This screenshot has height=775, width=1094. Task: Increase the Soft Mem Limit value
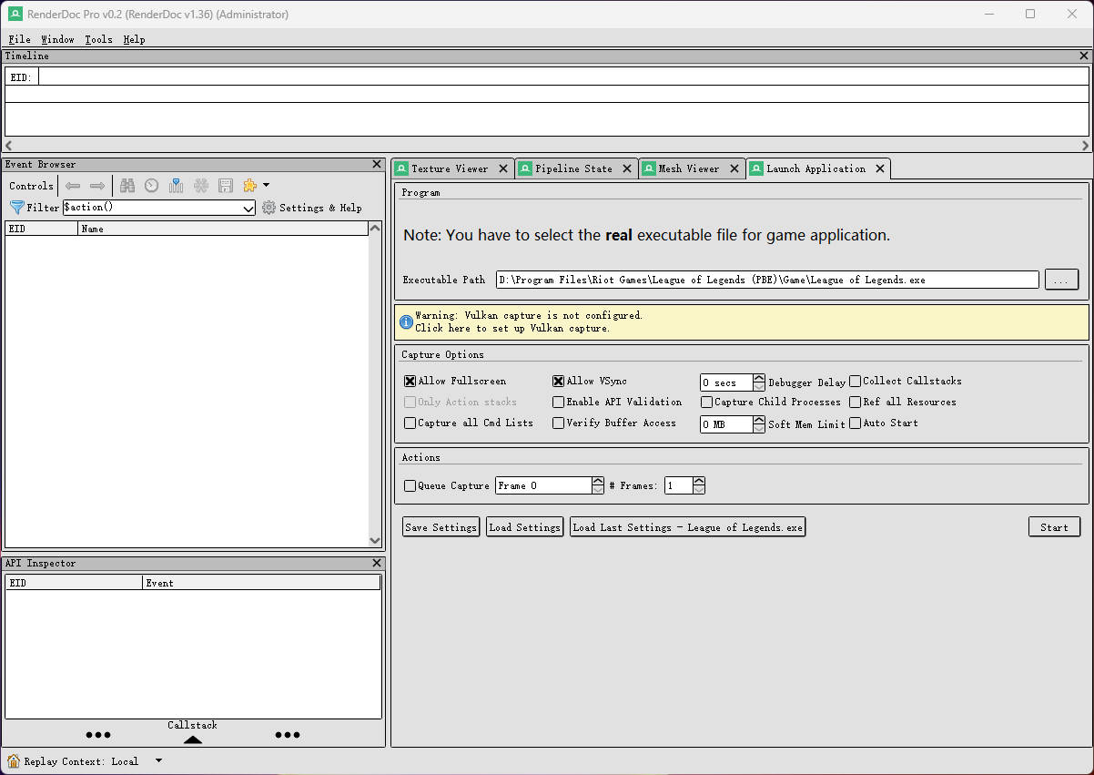[759, 420]
